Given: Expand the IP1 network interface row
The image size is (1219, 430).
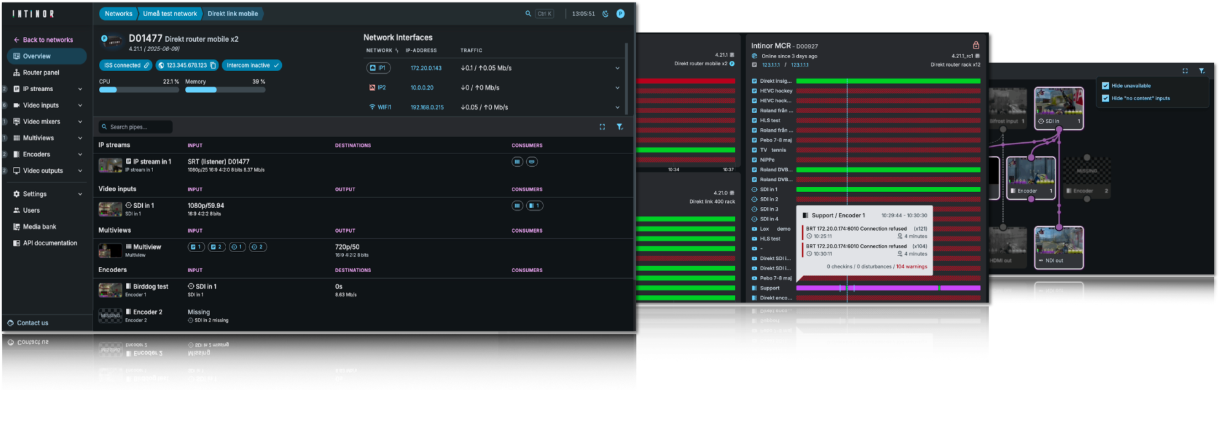Looking at the screenshot, I should (617, 68).
